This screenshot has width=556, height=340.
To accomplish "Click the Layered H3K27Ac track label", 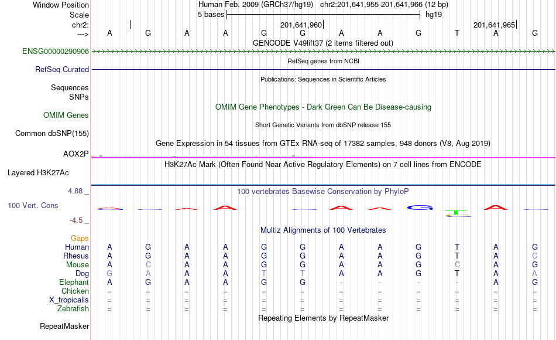I will coord(38,173).
